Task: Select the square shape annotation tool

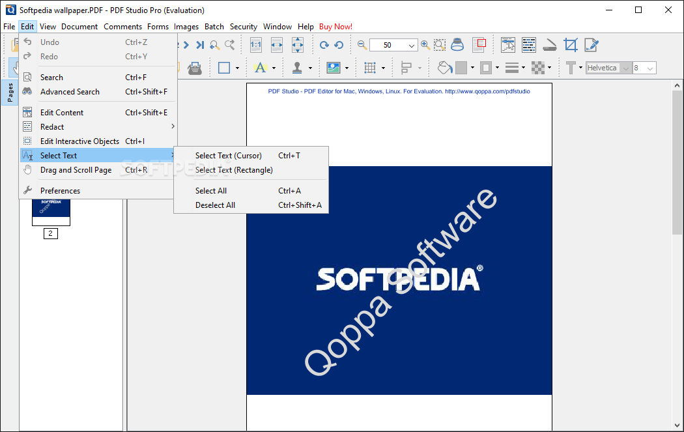Action: (224, 68)
